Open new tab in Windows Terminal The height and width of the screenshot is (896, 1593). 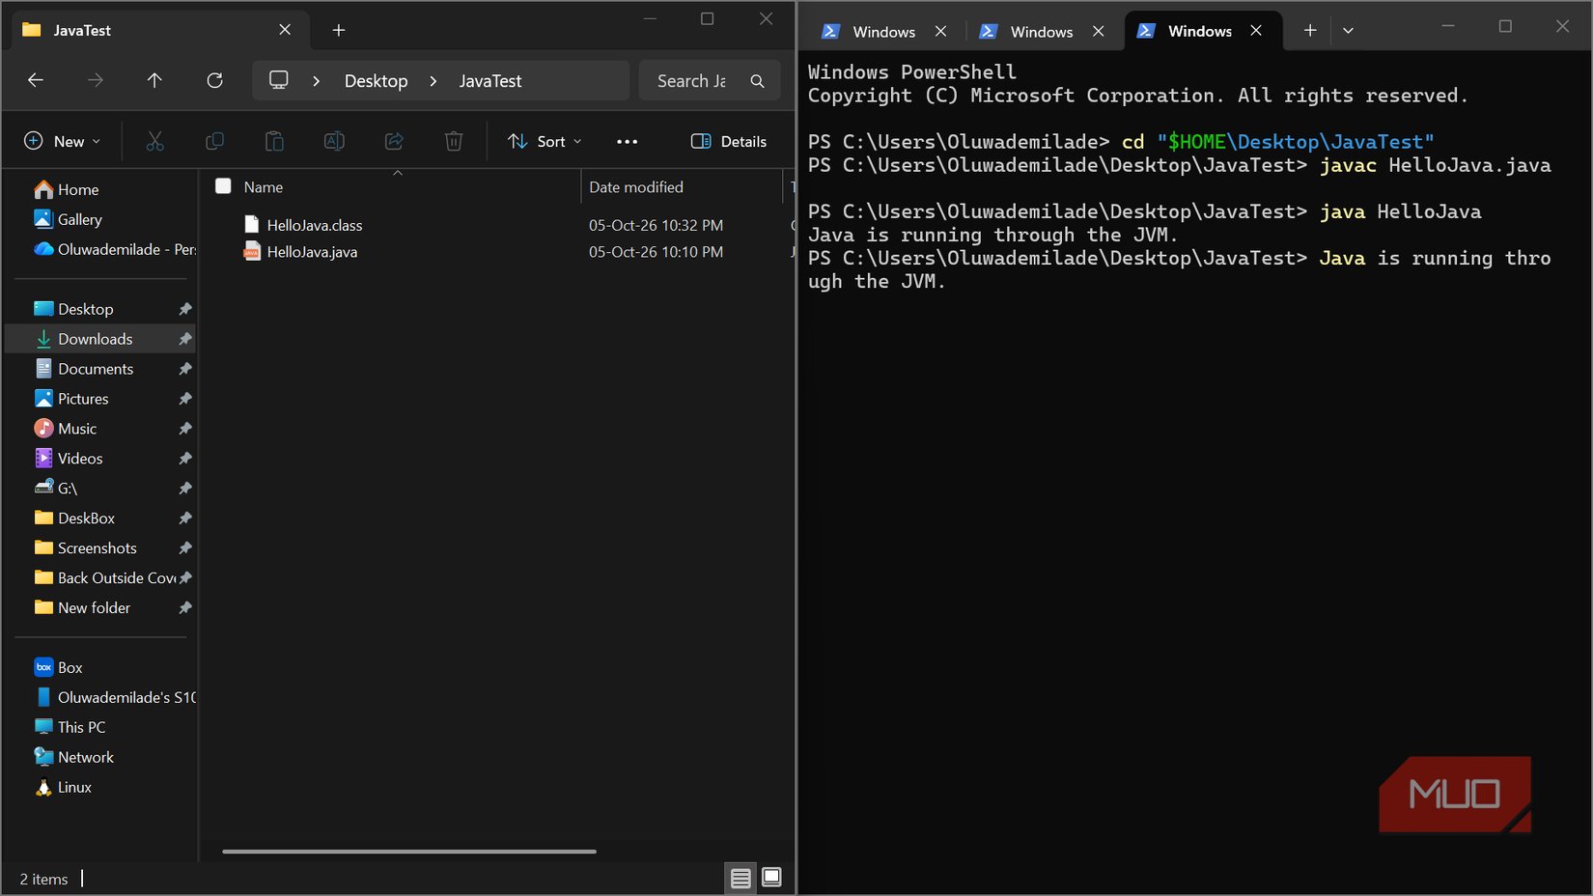coord(1310,31)
